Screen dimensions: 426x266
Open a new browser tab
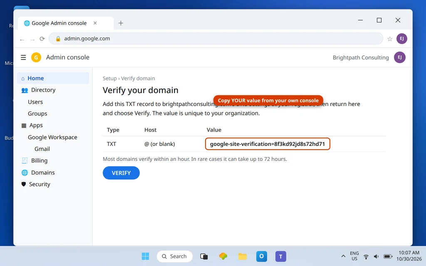pos(121,23)
